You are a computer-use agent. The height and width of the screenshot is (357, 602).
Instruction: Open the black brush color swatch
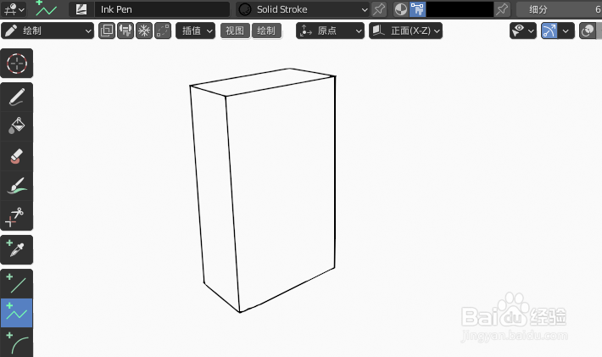(x=460, y=9)
